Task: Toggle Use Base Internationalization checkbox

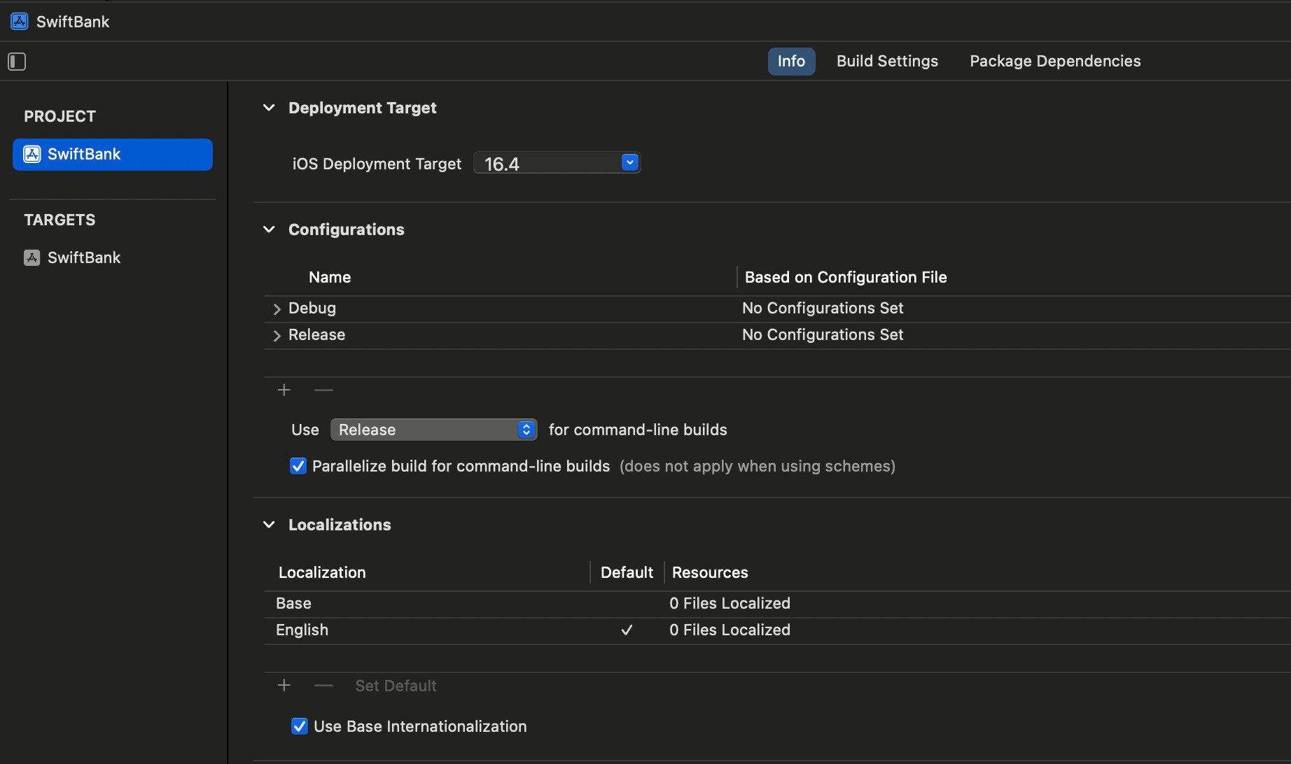Action: (x=300, y=726)
